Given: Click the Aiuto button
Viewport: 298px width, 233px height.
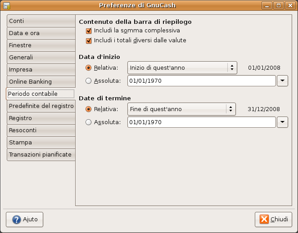Looking at the screenshot, I should pos(24,220).
